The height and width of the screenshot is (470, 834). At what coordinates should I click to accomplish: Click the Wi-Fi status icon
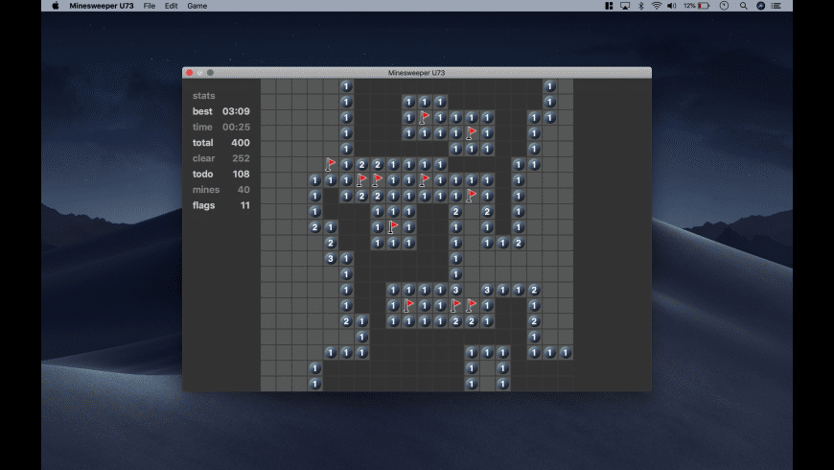pos(657,6)
